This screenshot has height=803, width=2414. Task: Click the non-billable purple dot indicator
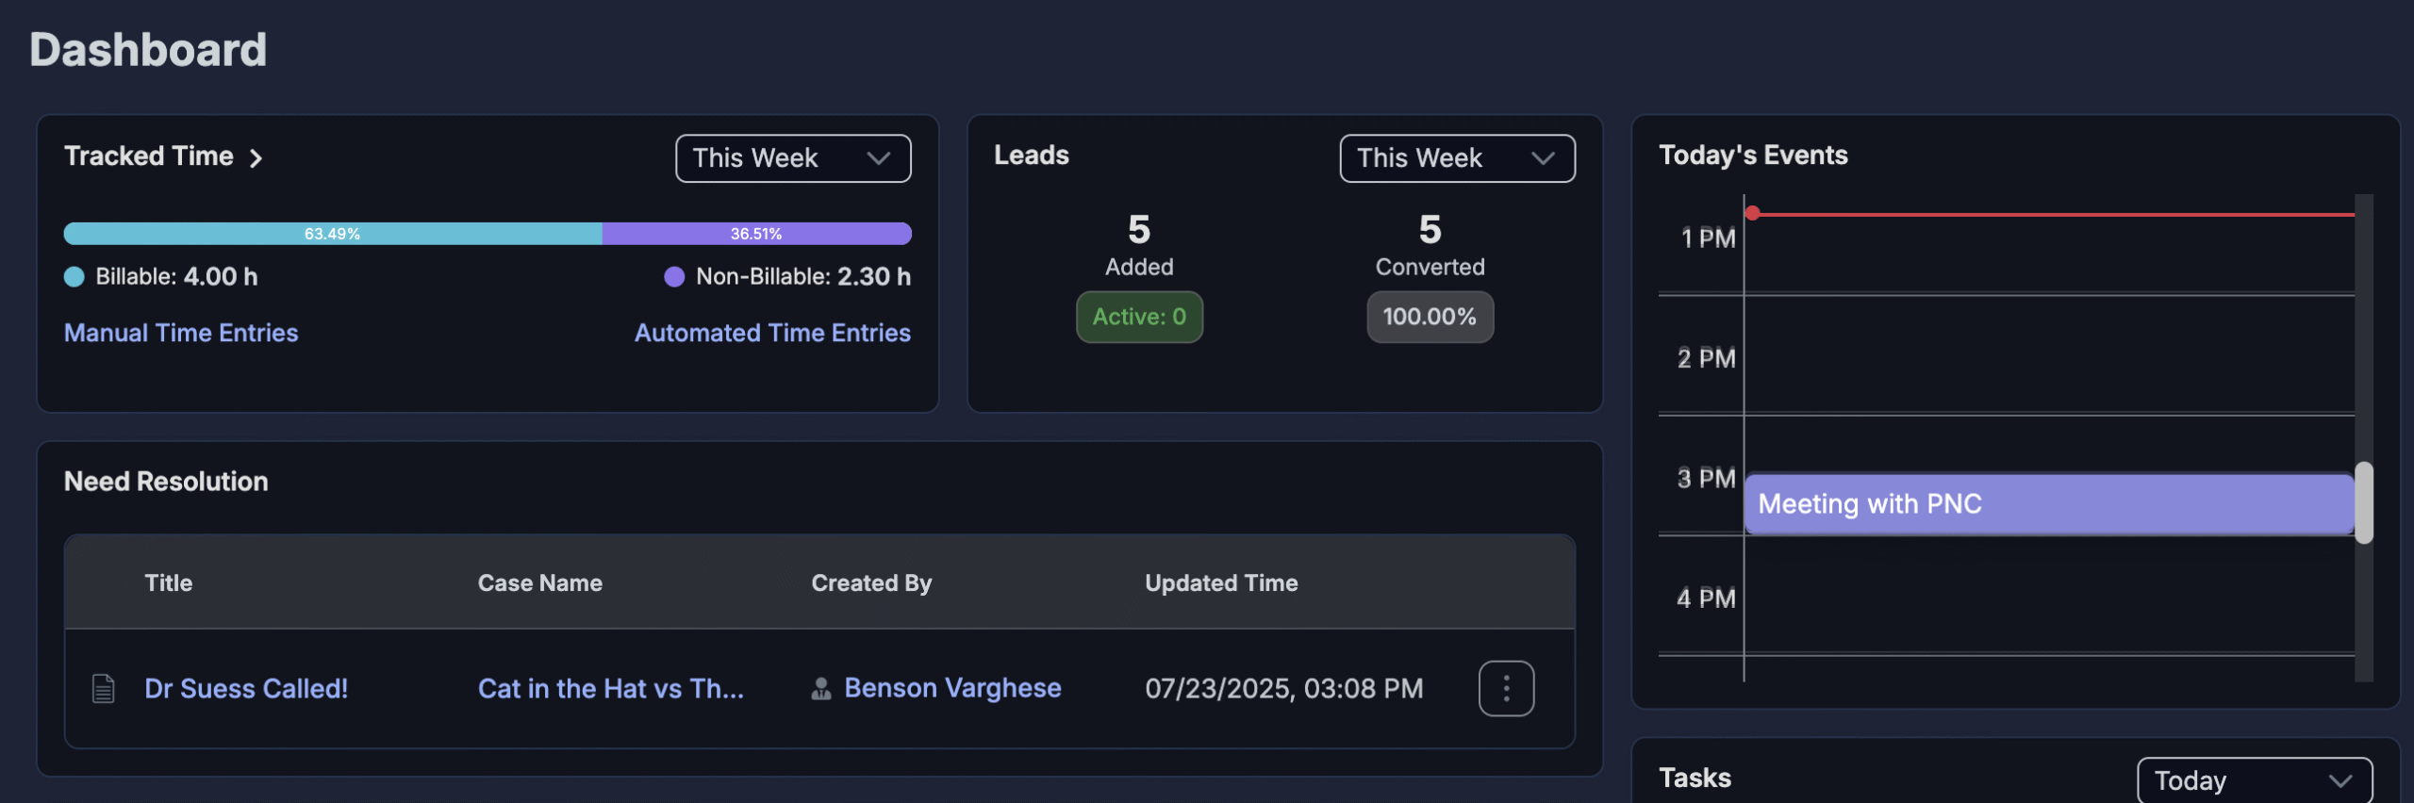674,276
